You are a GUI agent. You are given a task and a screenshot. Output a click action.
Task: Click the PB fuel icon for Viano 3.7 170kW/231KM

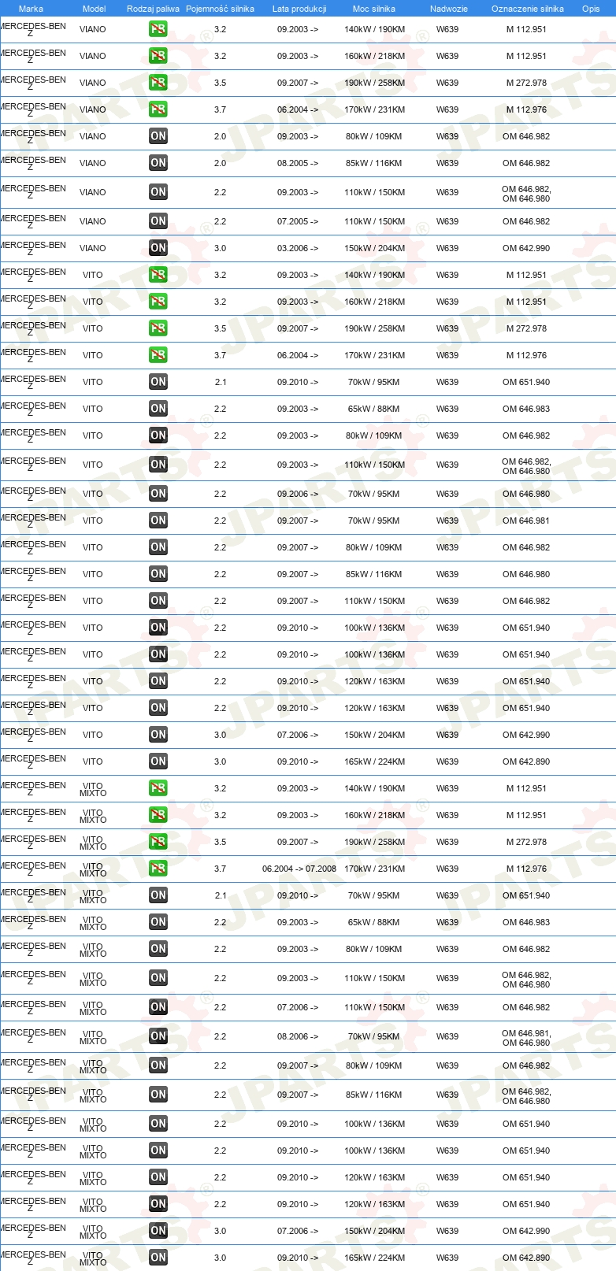tap(158, 109)
